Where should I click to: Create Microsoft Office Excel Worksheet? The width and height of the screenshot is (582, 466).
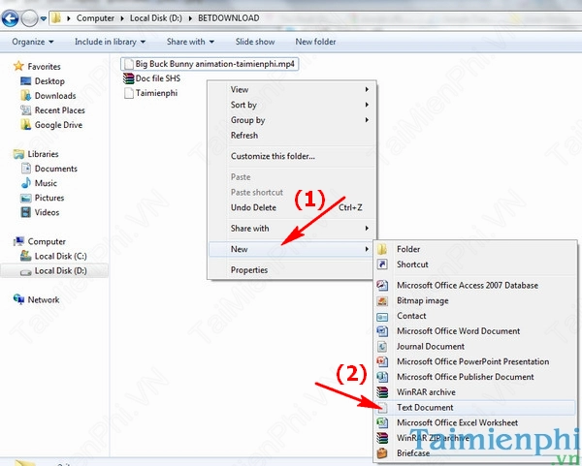(475, 422)
